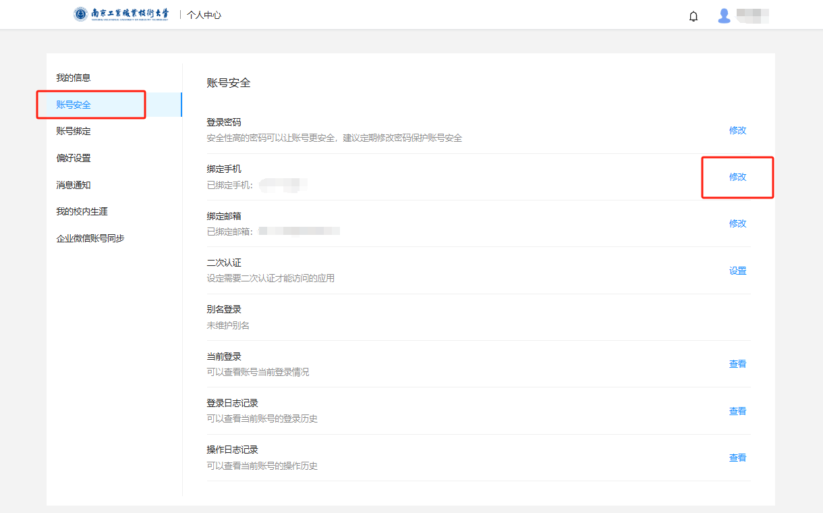
Task: Click the 绑定手机 row title
Action: pos(224,169)
